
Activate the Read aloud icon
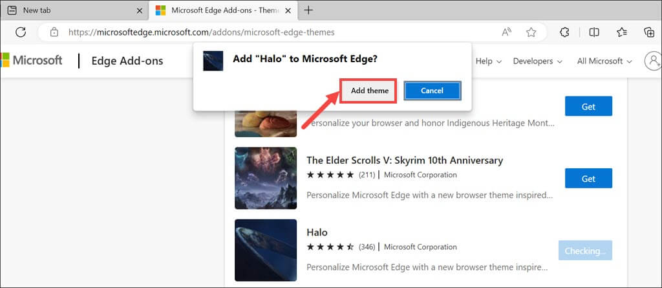(507, 32)
